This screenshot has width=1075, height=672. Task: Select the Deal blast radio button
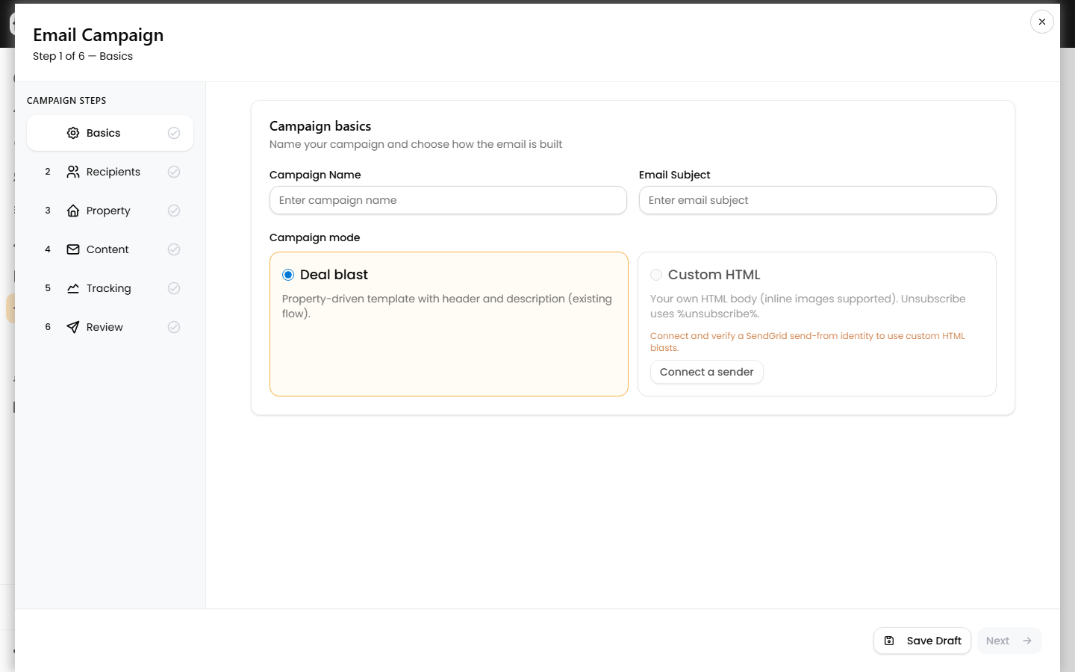coord(288,275)
